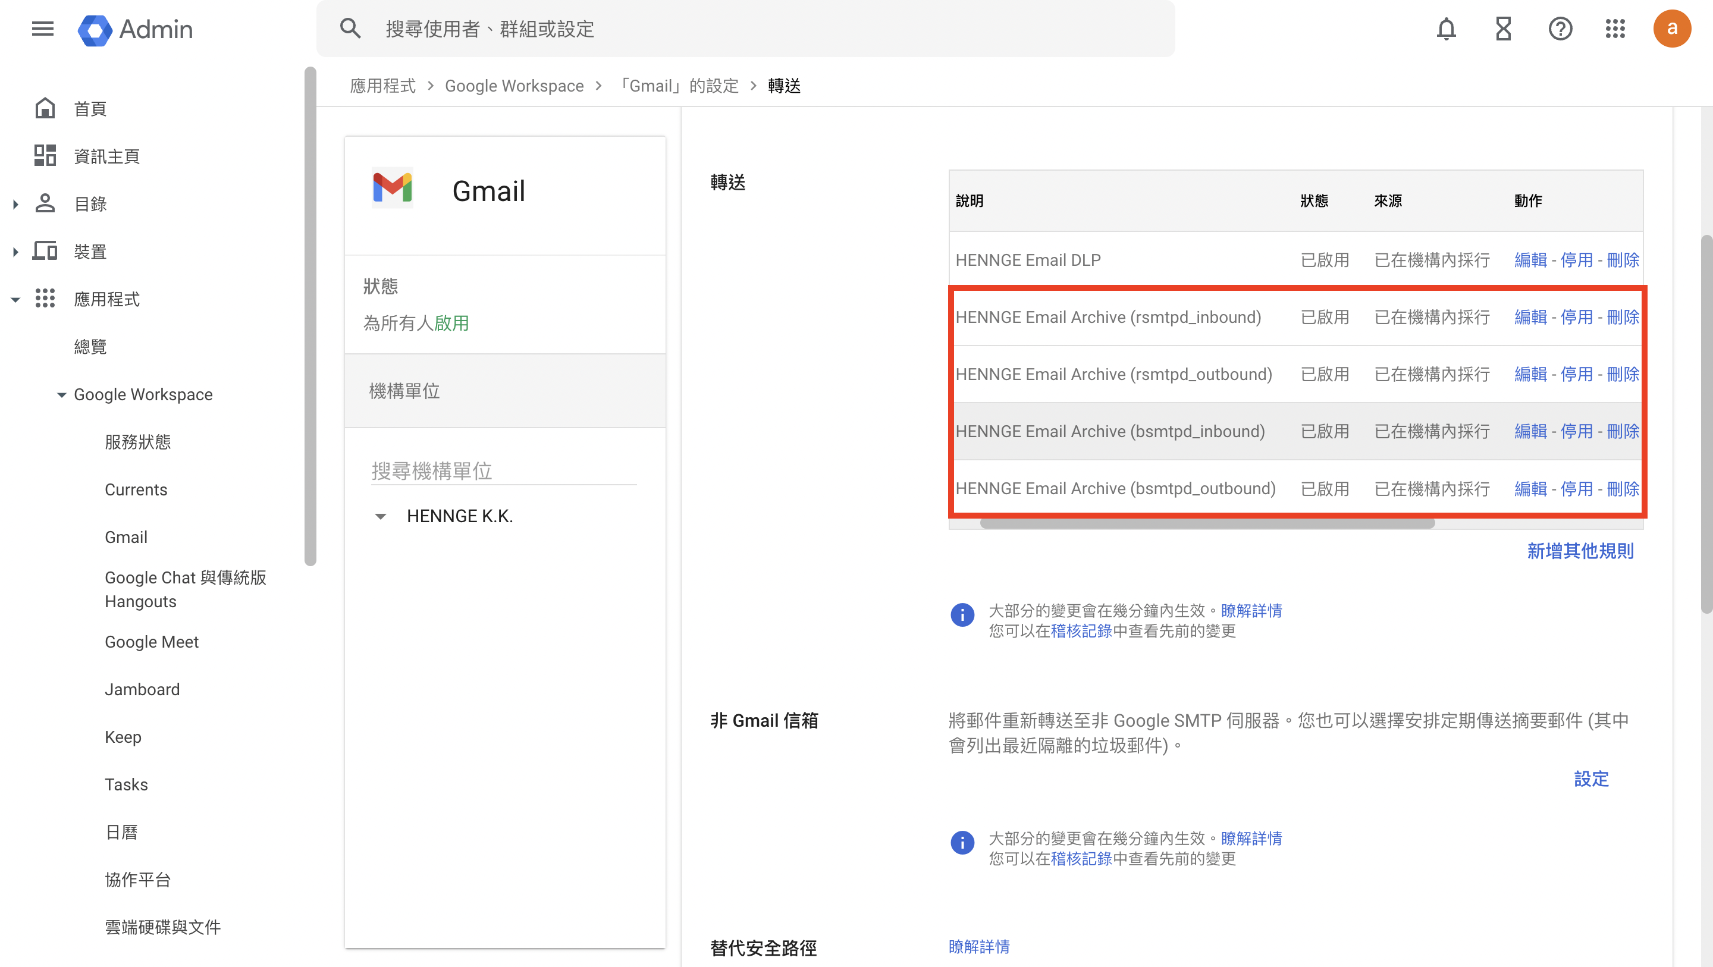The image size is (1713, 967).
Task: Open 服務狀態 in the sidebar
Action: point(137,442)
